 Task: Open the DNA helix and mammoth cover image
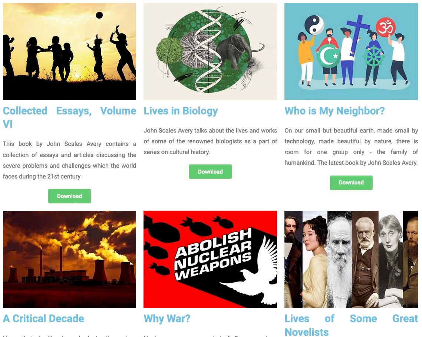click(210, 51)
